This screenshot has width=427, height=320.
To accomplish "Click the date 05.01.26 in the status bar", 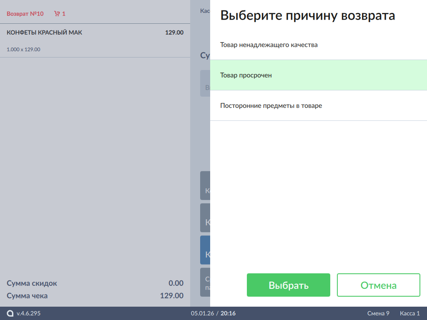I will point(202,313).
